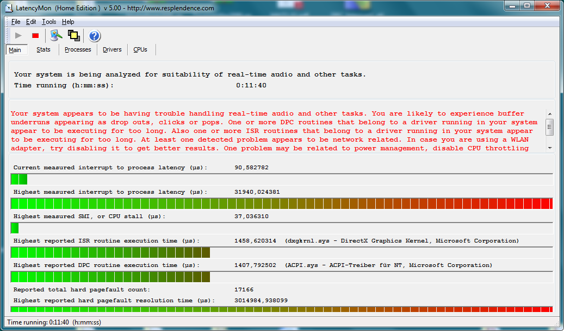Open the computer analysis toolbar icon

(x=56, y=35)
